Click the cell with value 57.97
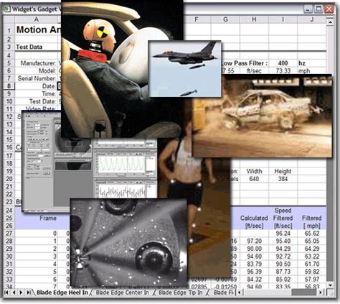Viewport: 340px width, 304px height. coord(312,280)
